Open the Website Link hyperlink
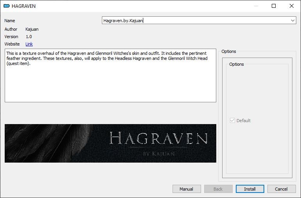This screenshot has height=198, width=301. (29, 44)
